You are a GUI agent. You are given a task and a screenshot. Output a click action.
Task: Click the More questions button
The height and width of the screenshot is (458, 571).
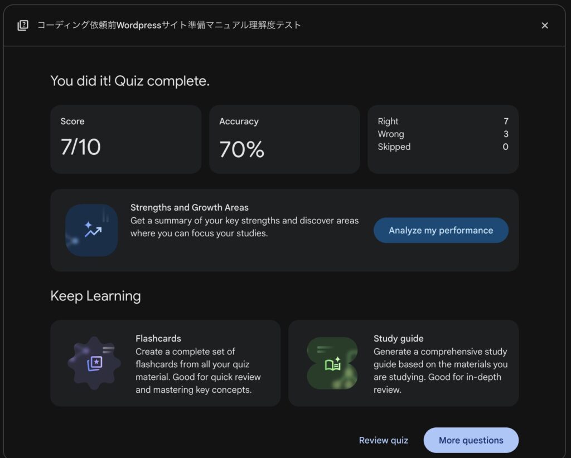tap(471, 440)
